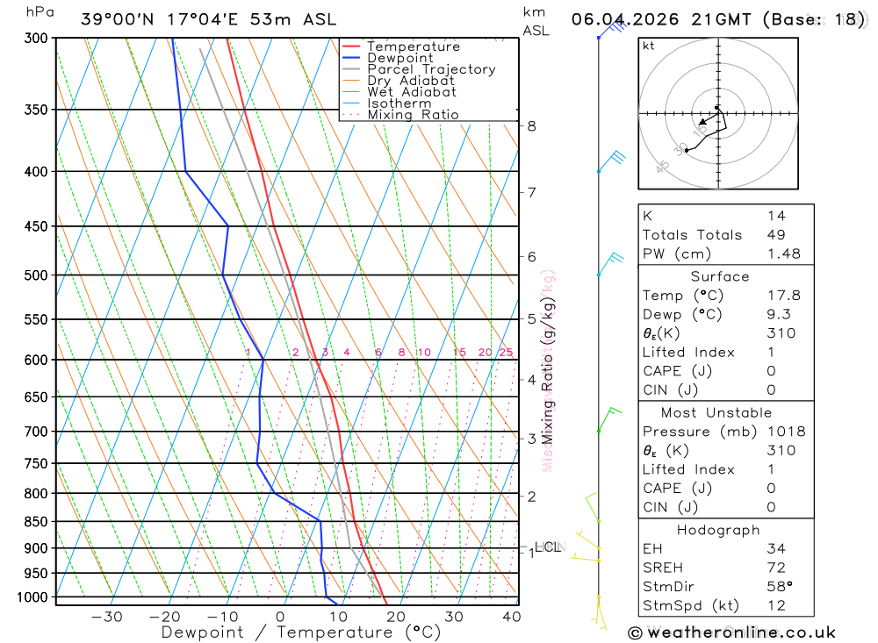
Task: Click the Totals Totals value 49
Action: click(x=777, y=234)
